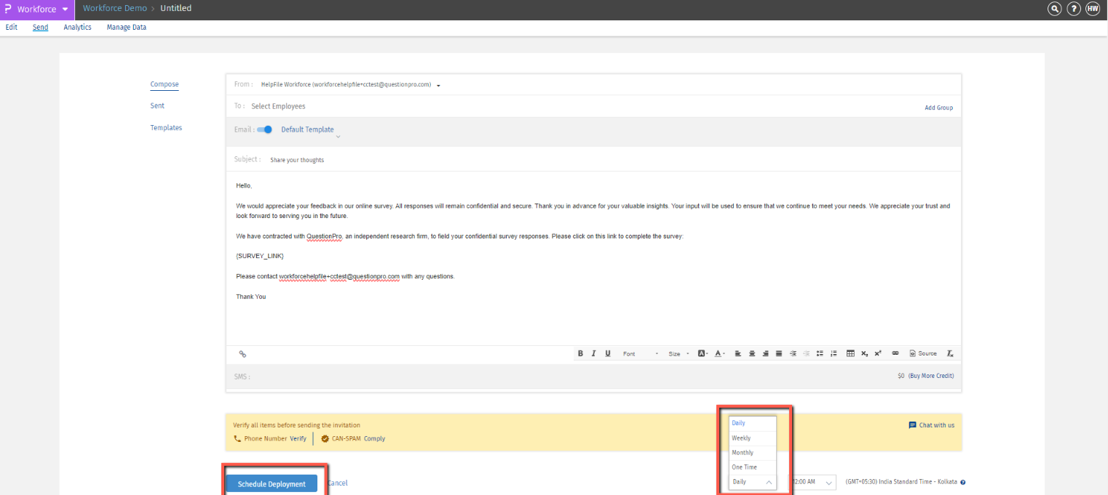Open the background color picker
This screenshot has height=495, width=1108.
click(x=703, y=353)
